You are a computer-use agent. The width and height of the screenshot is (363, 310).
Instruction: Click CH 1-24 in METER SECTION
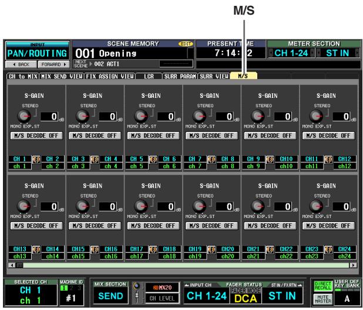(x=291, y=53)
